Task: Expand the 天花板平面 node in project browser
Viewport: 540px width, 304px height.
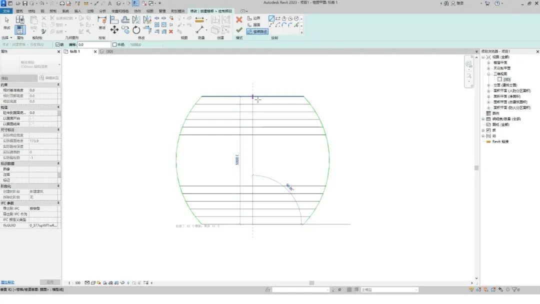Action: (488, 68)
